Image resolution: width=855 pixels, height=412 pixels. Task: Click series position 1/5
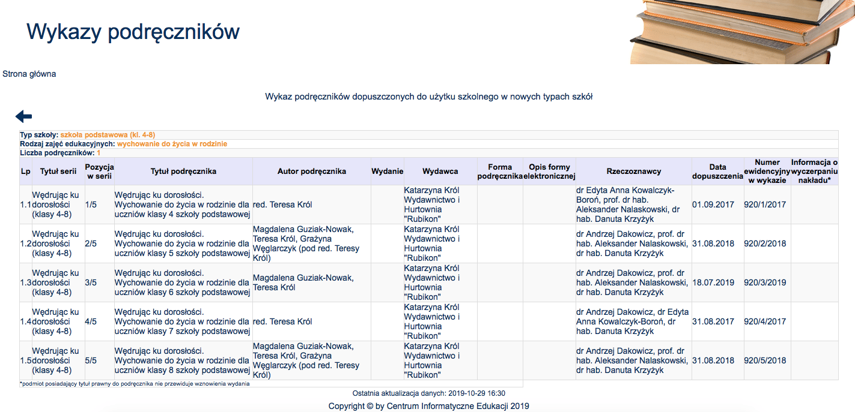(x=91, y=205)
